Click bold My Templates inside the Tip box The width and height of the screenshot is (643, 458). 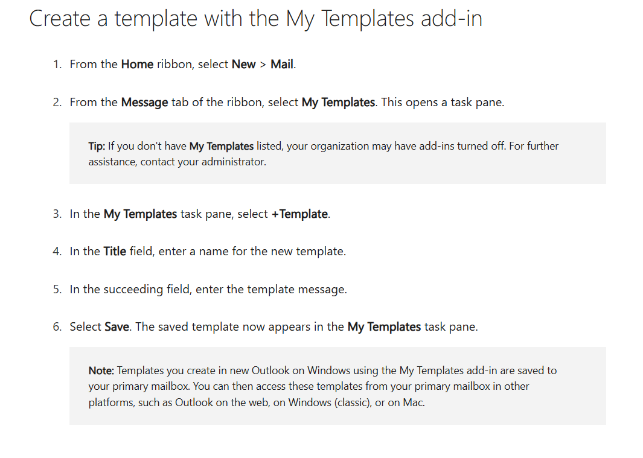click(x=222, y=147)
